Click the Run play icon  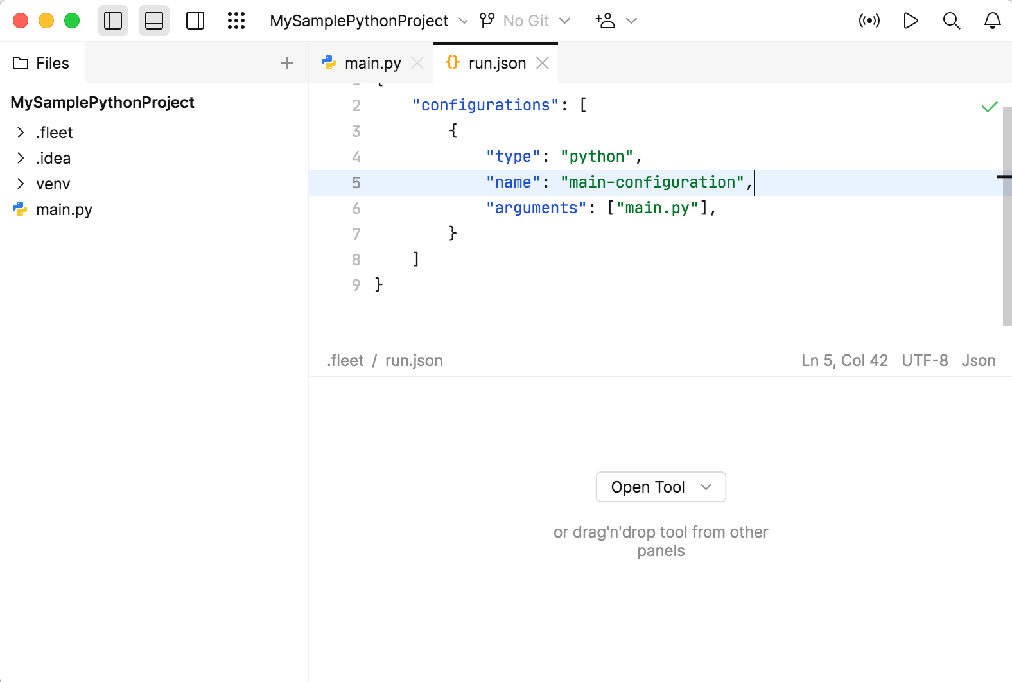910,21
